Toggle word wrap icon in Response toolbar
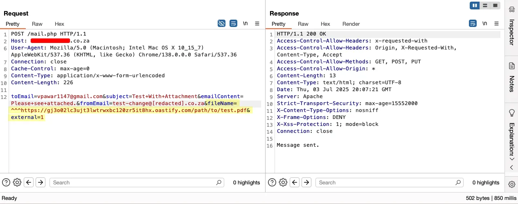 click(x=473, y=24)
